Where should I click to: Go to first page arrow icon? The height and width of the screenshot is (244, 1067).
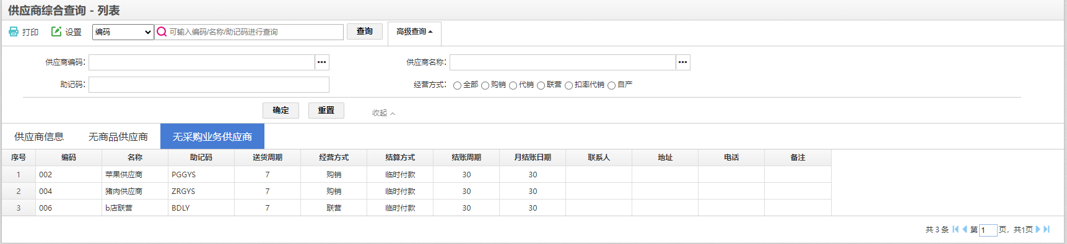click(956, 229)
